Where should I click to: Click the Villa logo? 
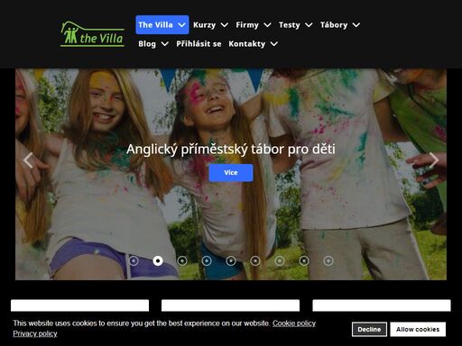(92, 34)
